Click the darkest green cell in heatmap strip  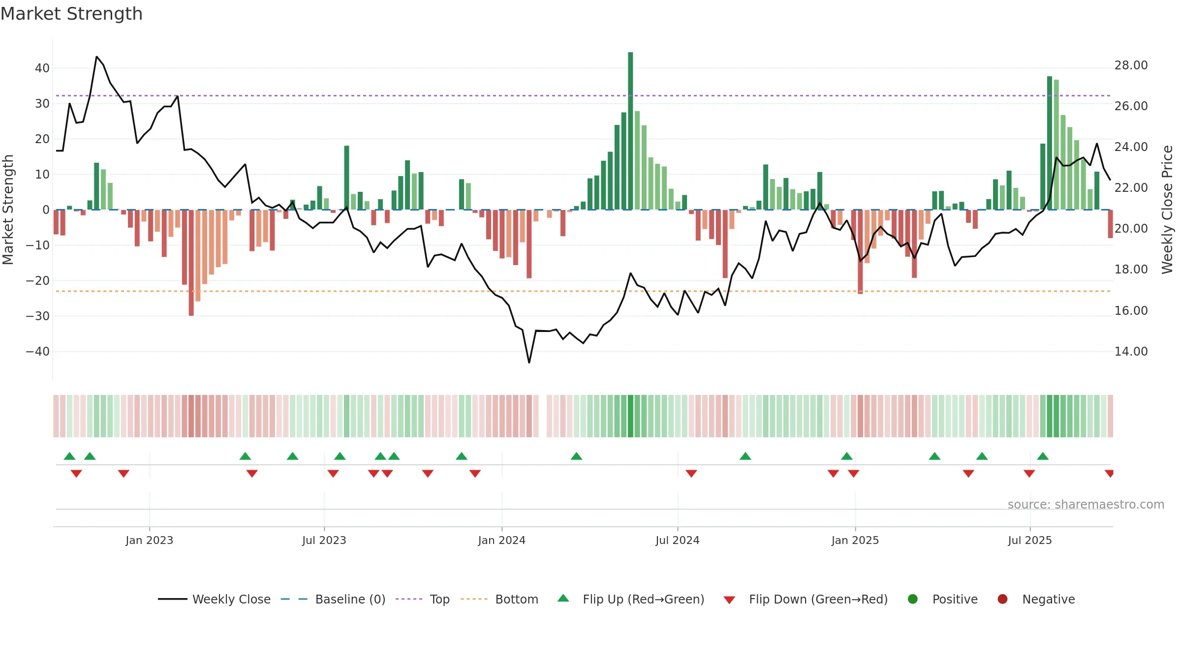(630, 416)
